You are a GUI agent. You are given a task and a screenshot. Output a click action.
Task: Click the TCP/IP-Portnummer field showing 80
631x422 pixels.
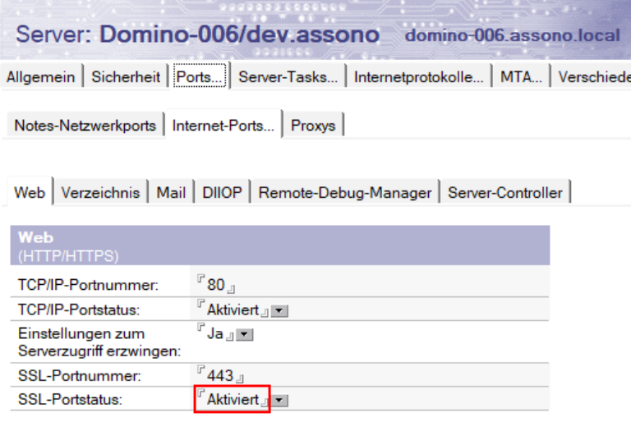pyautogui.click(x=216, y=285)
